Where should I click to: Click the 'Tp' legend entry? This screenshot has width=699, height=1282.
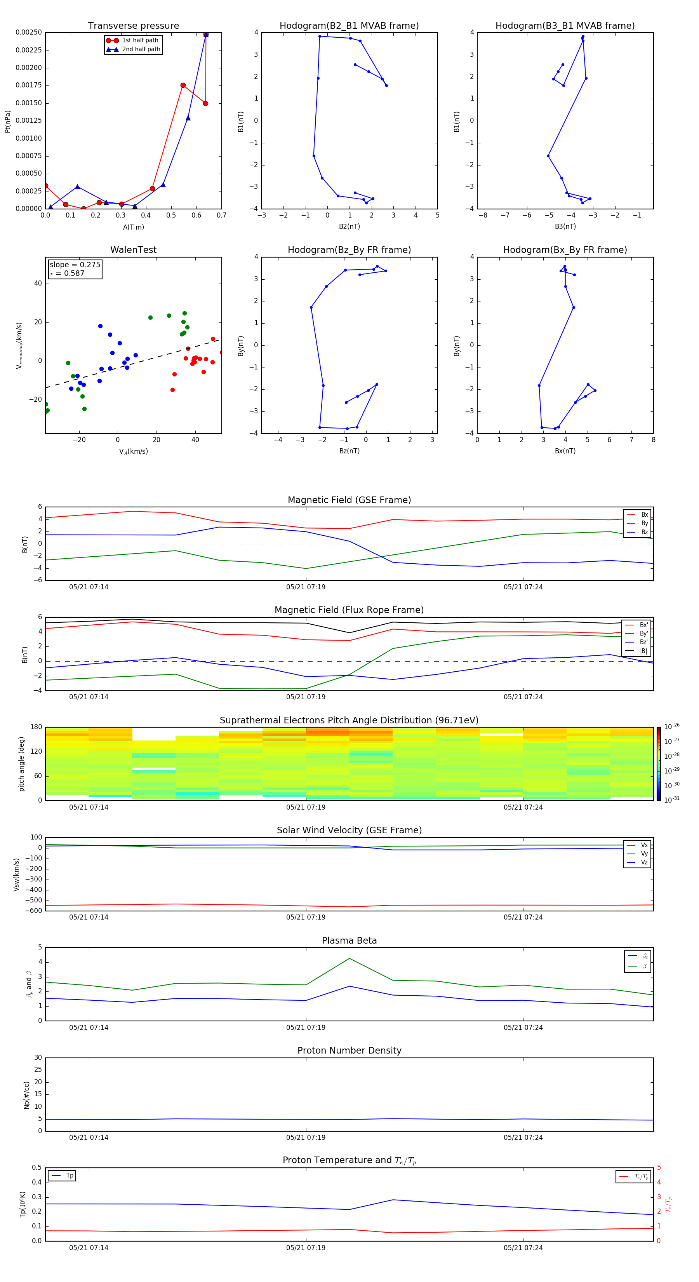click(62, 1176)
